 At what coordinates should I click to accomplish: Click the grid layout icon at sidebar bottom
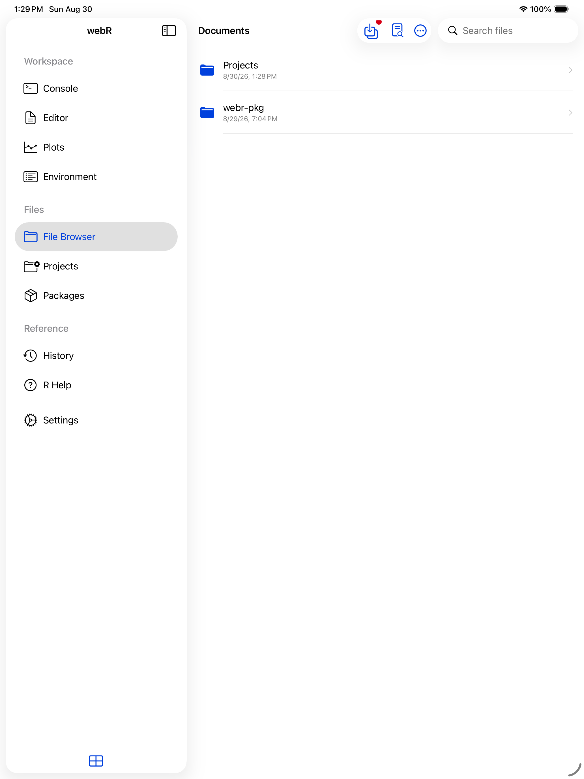pos(96,761)
